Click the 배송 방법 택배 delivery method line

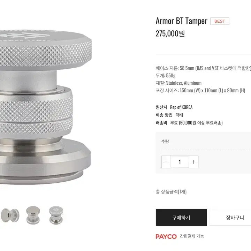click(x=169, y=115)
